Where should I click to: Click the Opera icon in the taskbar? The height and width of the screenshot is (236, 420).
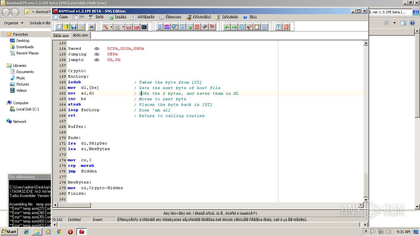click(70, 232)
